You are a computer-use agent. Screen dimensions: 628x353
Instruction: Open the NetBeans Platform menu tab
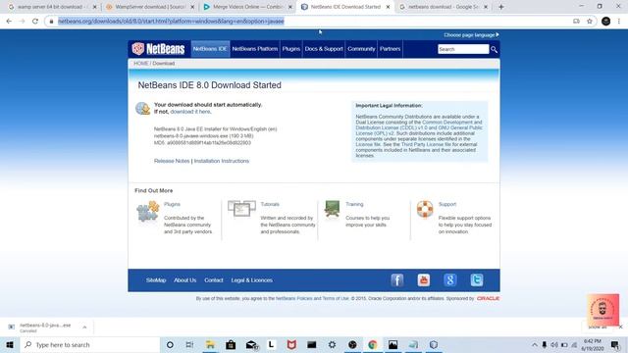coord(255,49)
